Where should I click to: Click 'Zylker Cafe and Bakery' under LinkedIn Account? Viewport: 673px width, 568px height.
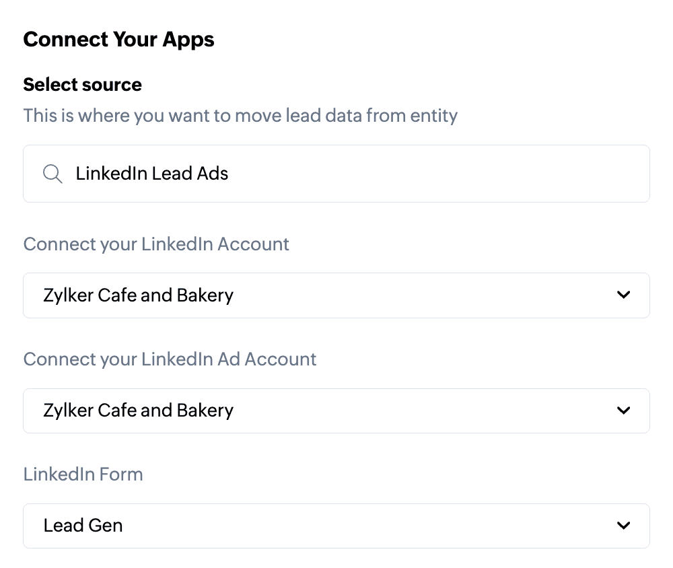tap(138, 295)
